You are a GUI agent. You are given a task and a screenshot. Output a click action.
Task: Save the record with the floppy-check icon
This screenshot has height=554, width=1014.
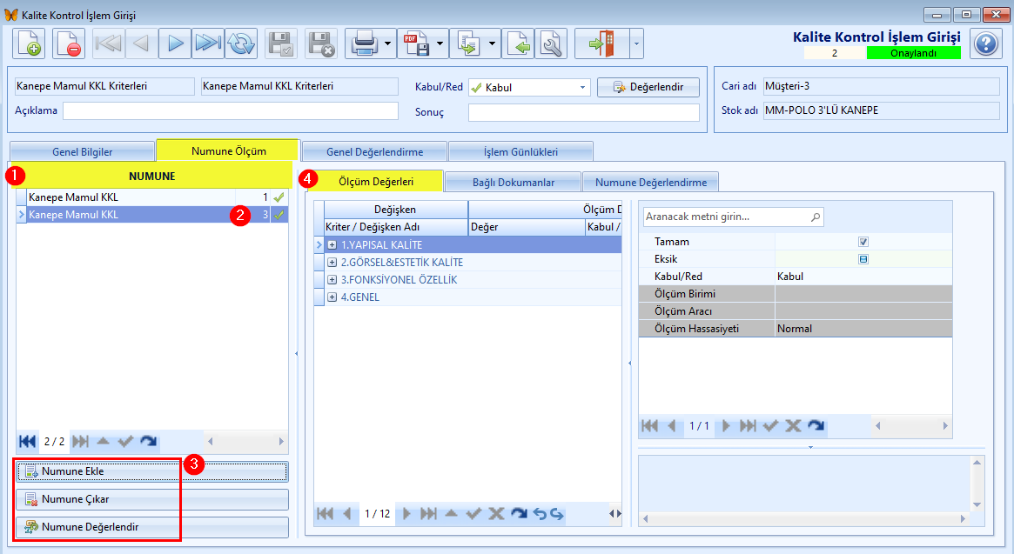pyautogui.click(x=280, y=44)
